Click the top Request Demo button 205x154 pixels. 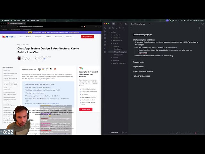tap(87, 37)
